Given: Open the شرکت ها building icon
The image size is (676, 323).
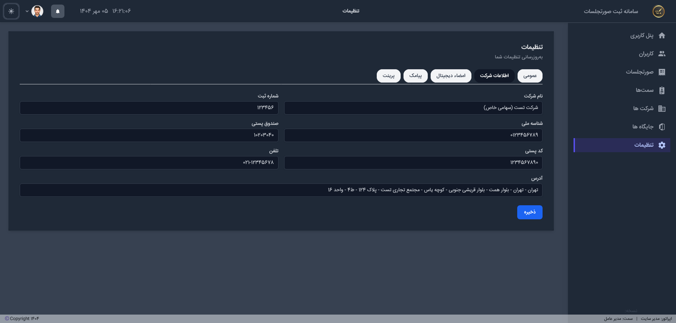Looking at the screenshot, I should pos(662,109).
